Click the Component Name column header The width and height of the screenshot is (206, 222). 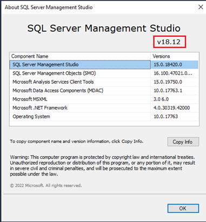80,56
